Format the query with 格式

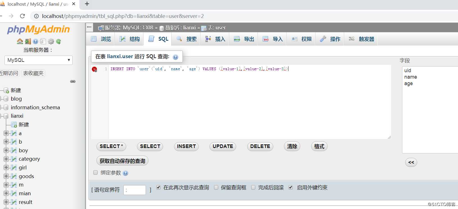319,146
